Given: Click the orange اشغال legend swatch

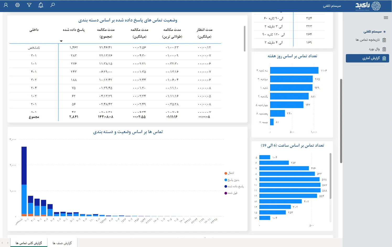Looking at the screenshot, I should pos(226,173).
